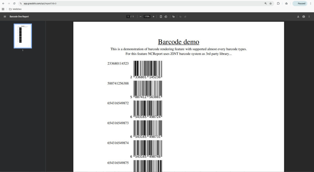314x172 pixels.
Task: Reload the browser page
Action: pos(14,3)
